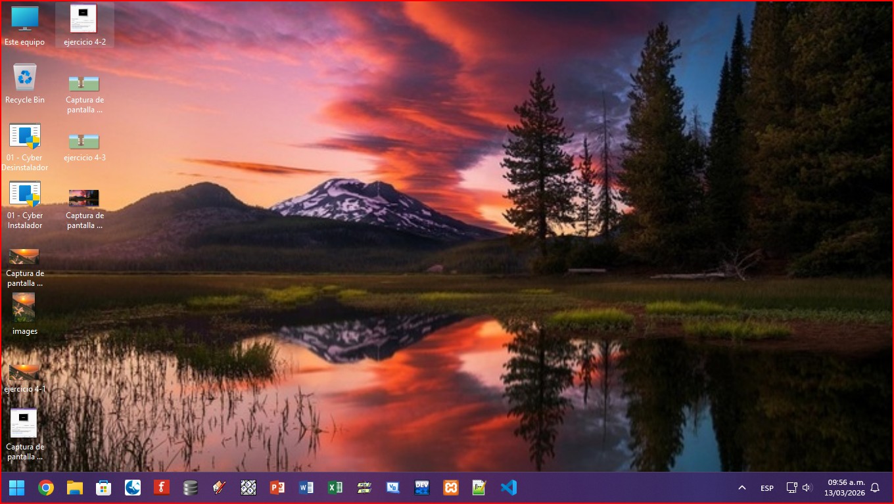Screen dimensions: 894x504
Task: Open XAMPP from the taskbar
Action: click(x=451, y=488)
